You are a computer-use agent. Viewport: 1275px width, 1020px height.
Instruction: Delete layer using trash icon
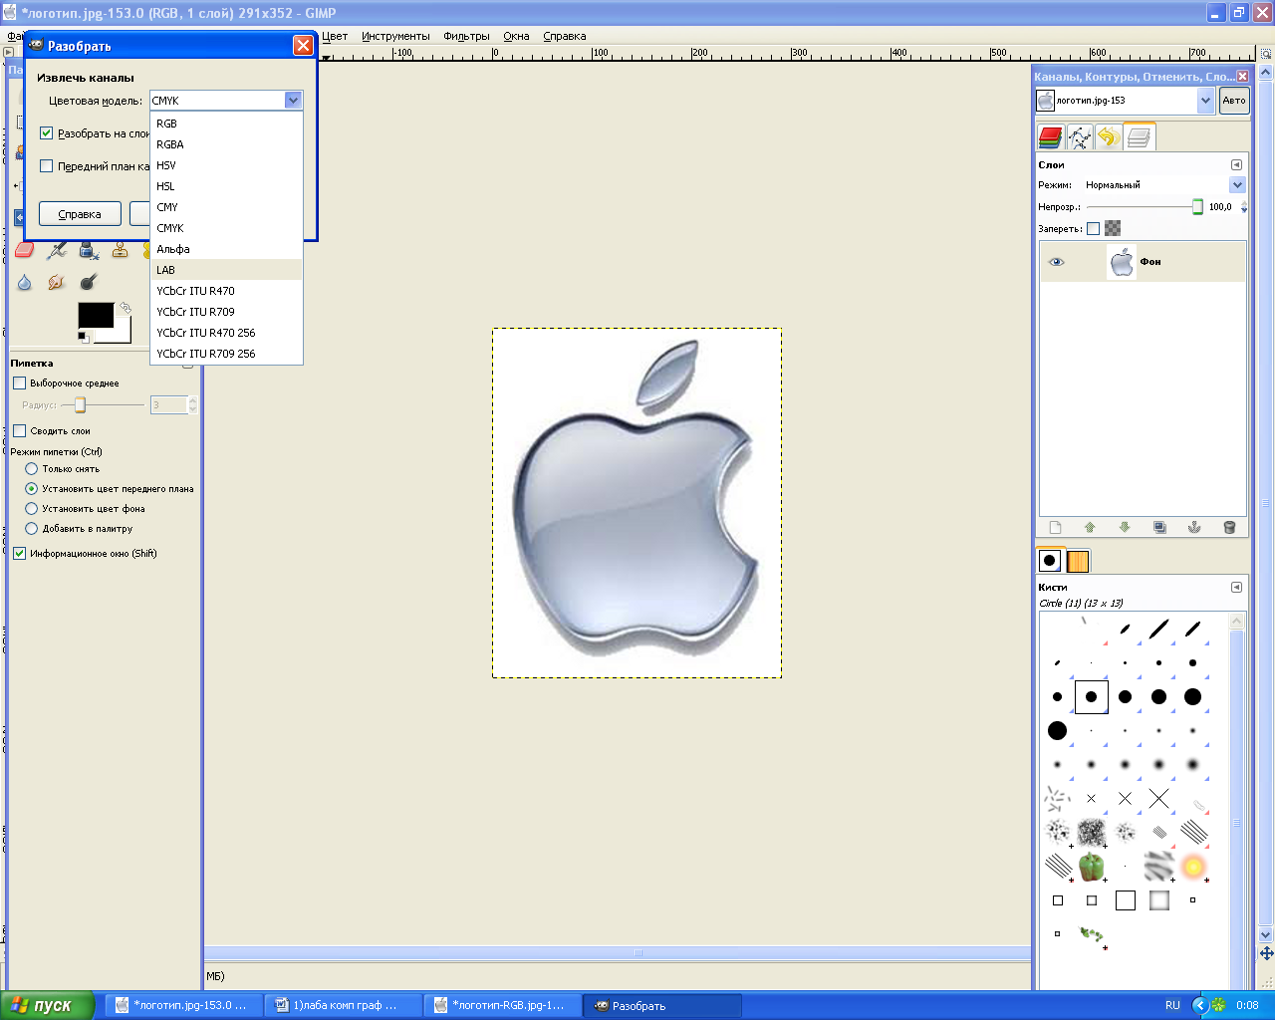tap(1229, 527)
